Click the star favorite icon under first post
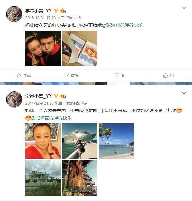 pos(19,75)
